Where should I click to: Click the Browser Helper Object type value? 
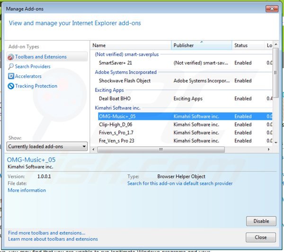[x=181, y=176]
